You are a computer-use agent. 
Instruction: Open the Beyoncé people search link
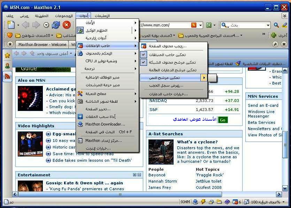(x=157, y=175)
